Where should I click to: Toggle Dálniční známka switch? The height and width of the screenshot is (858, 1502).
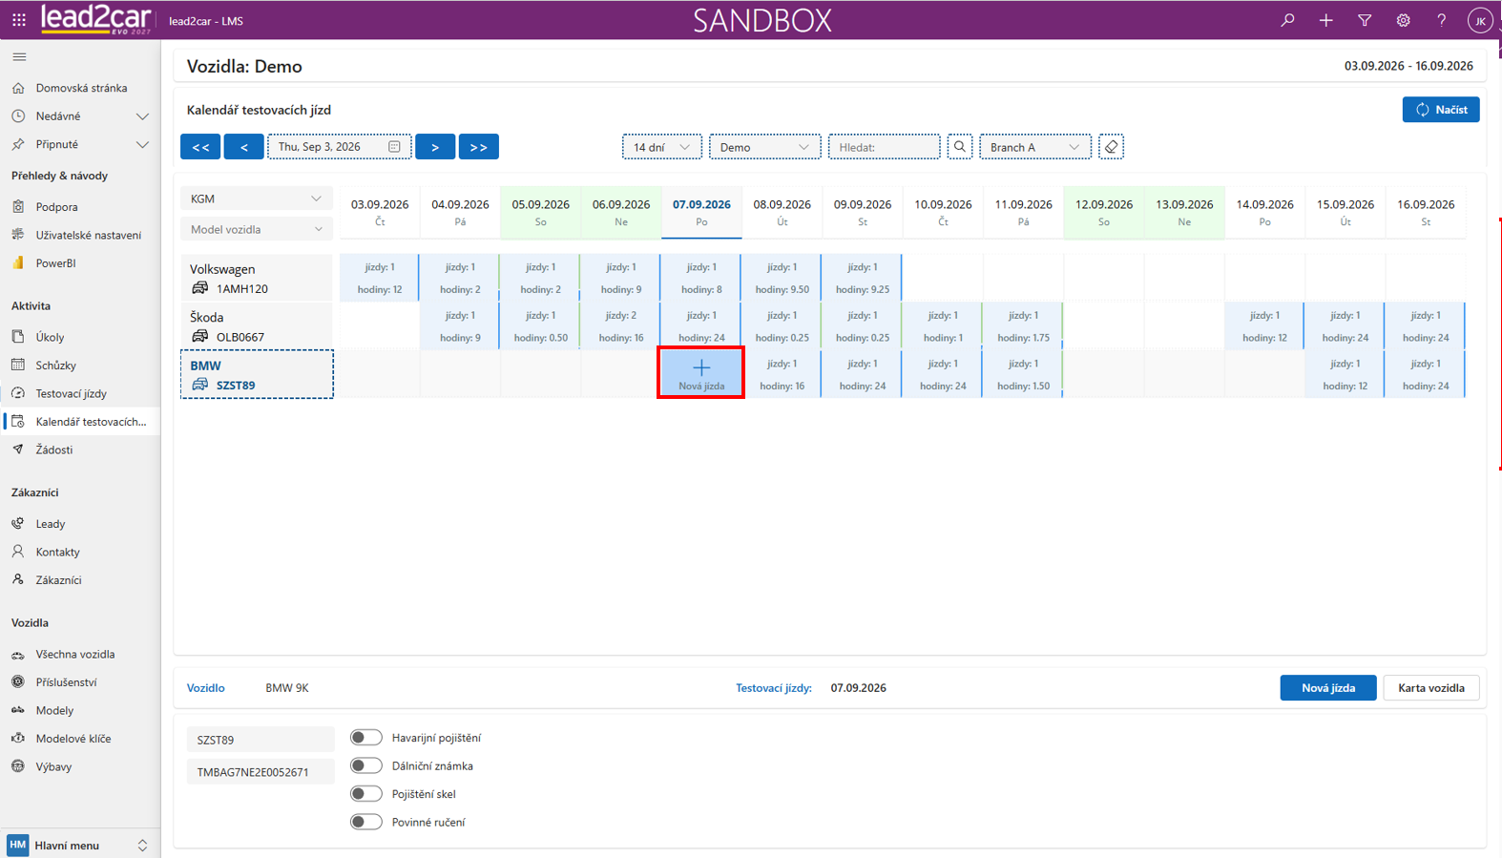(x=365, y=765)
